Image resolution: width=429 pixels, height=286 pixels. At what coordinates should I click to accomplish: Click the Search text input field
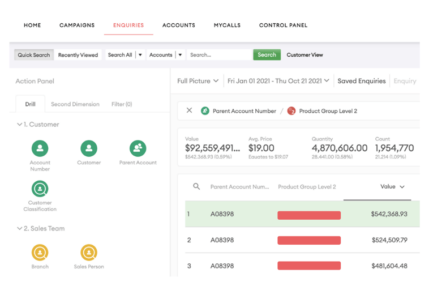[x=219, y=55]
